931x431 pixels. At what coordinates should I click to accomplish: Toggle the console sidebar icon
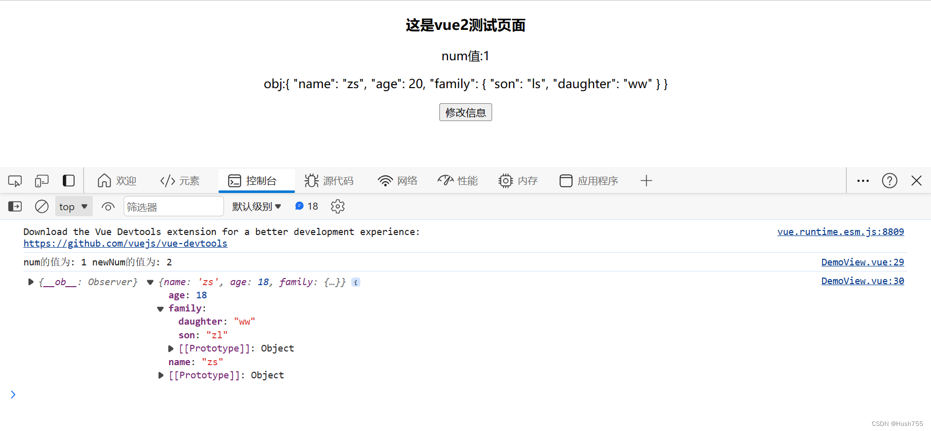15,207
